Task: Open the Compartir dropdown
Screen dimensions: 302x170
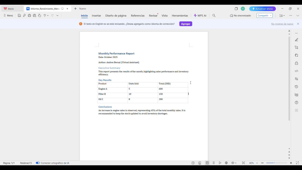Action: 265,16
